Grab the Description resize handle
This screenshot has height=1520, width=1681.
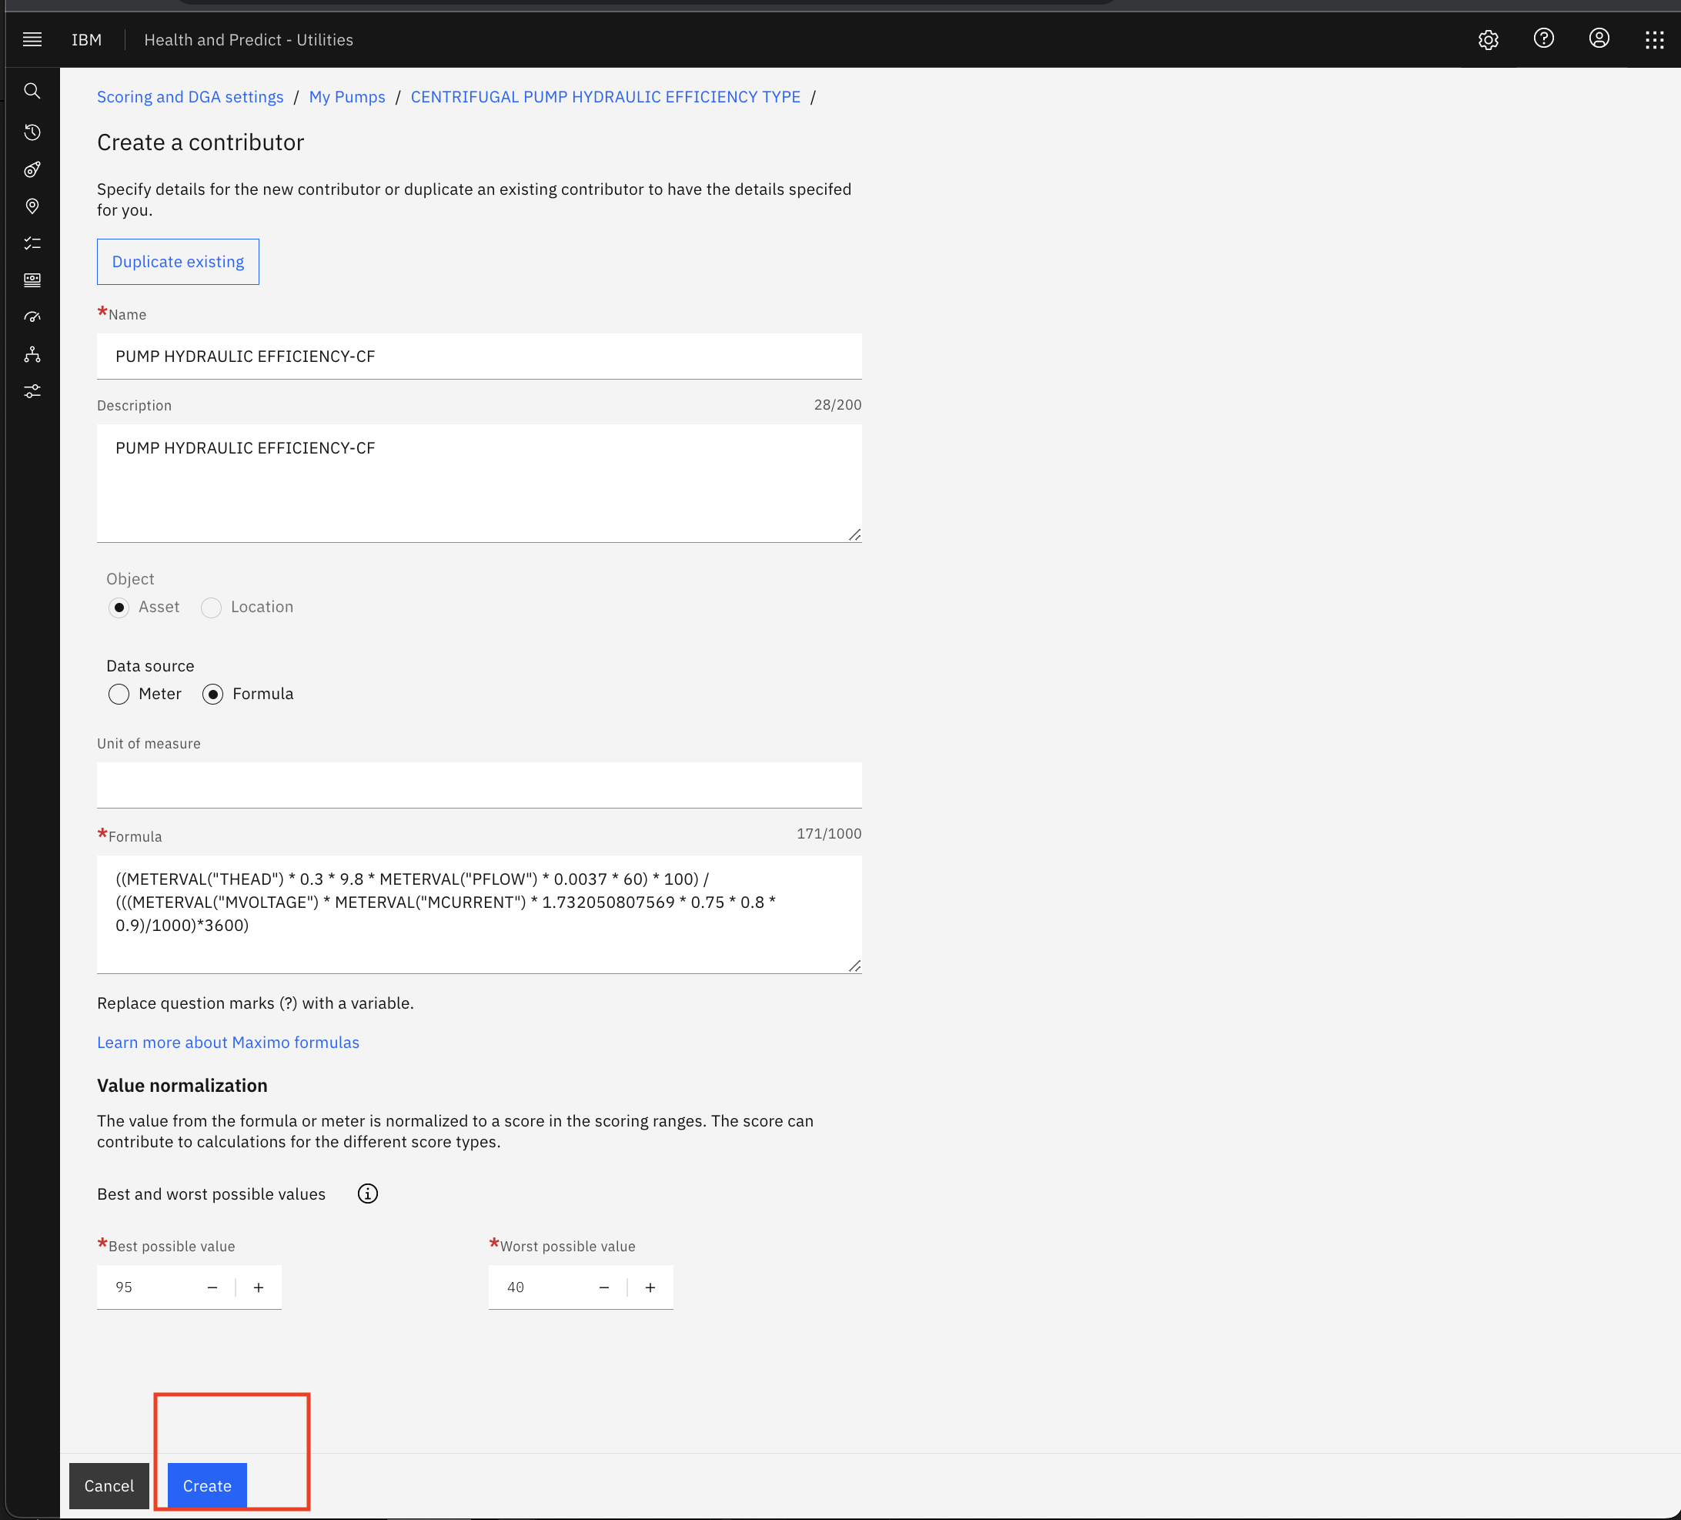(x=854, y=534)
